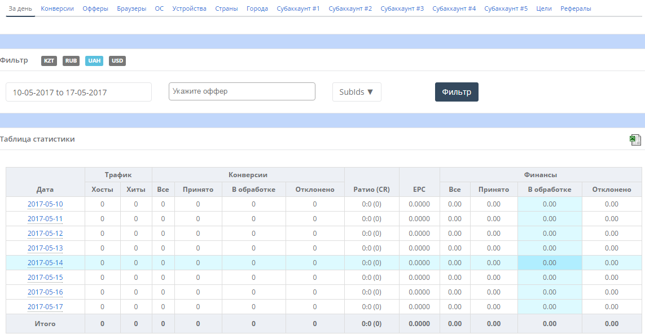Screen dimensions: 645x334
Task: Click the Финансы group header
Action: coord(541,175)
